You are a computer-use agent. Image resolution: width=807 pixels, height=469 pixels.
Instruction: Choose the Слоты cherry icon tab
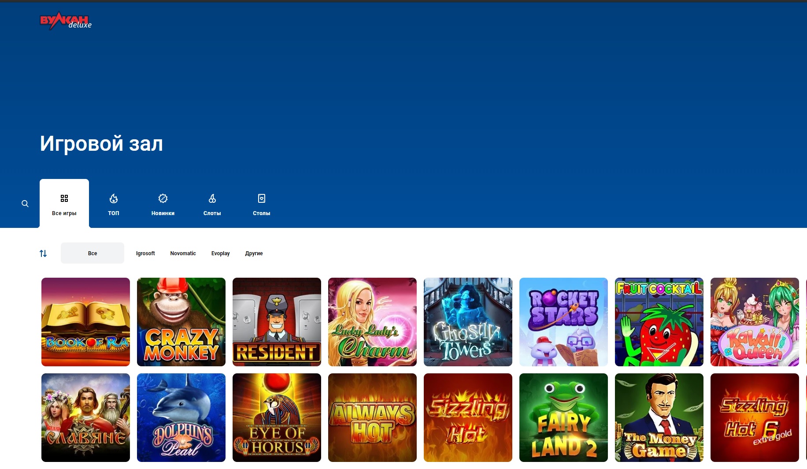(212, 205)
